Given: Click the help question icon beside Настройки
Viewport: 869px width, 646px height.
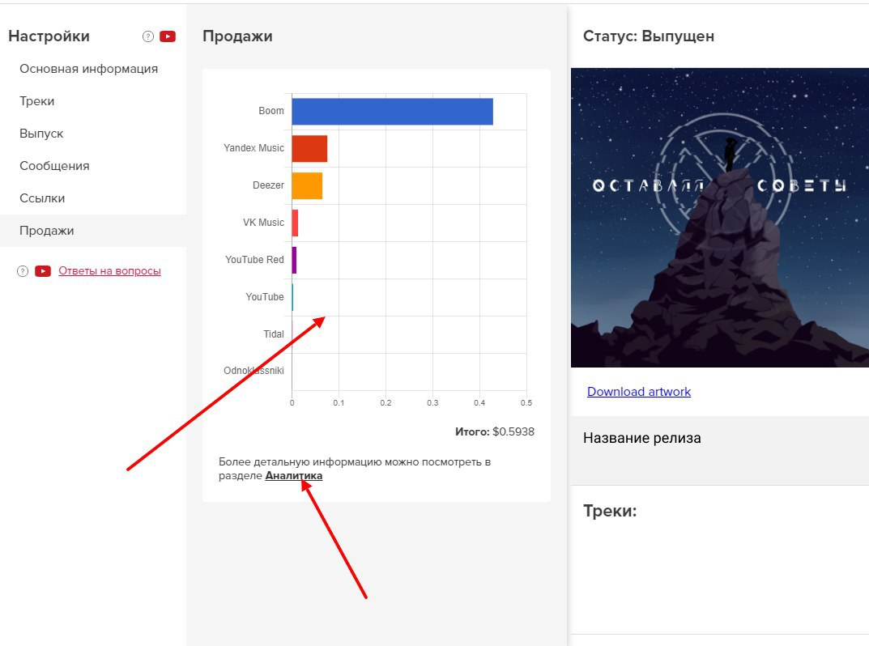Looking at the screenshot, I should (148, 36).
